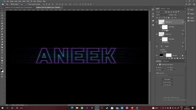Open the Edit Toolbar three-dots icon

[x=2, y=66]
